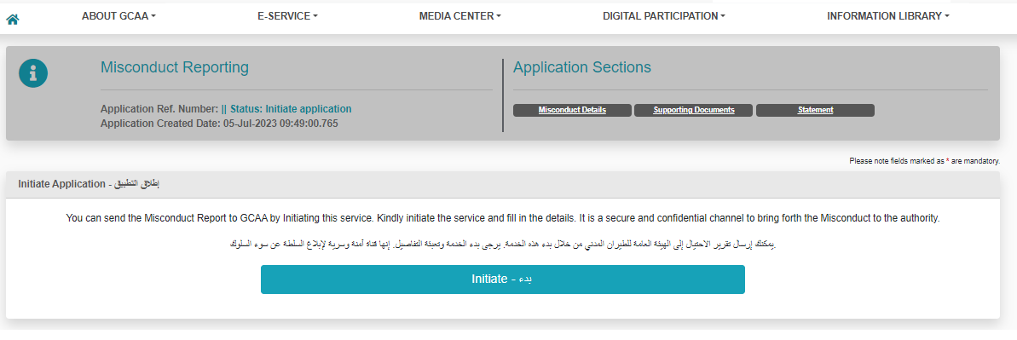Expand the E-SERVICE dropdown caret
Image resolution: width=1017 pixels, height=340 pixels.
pos(315,17)
